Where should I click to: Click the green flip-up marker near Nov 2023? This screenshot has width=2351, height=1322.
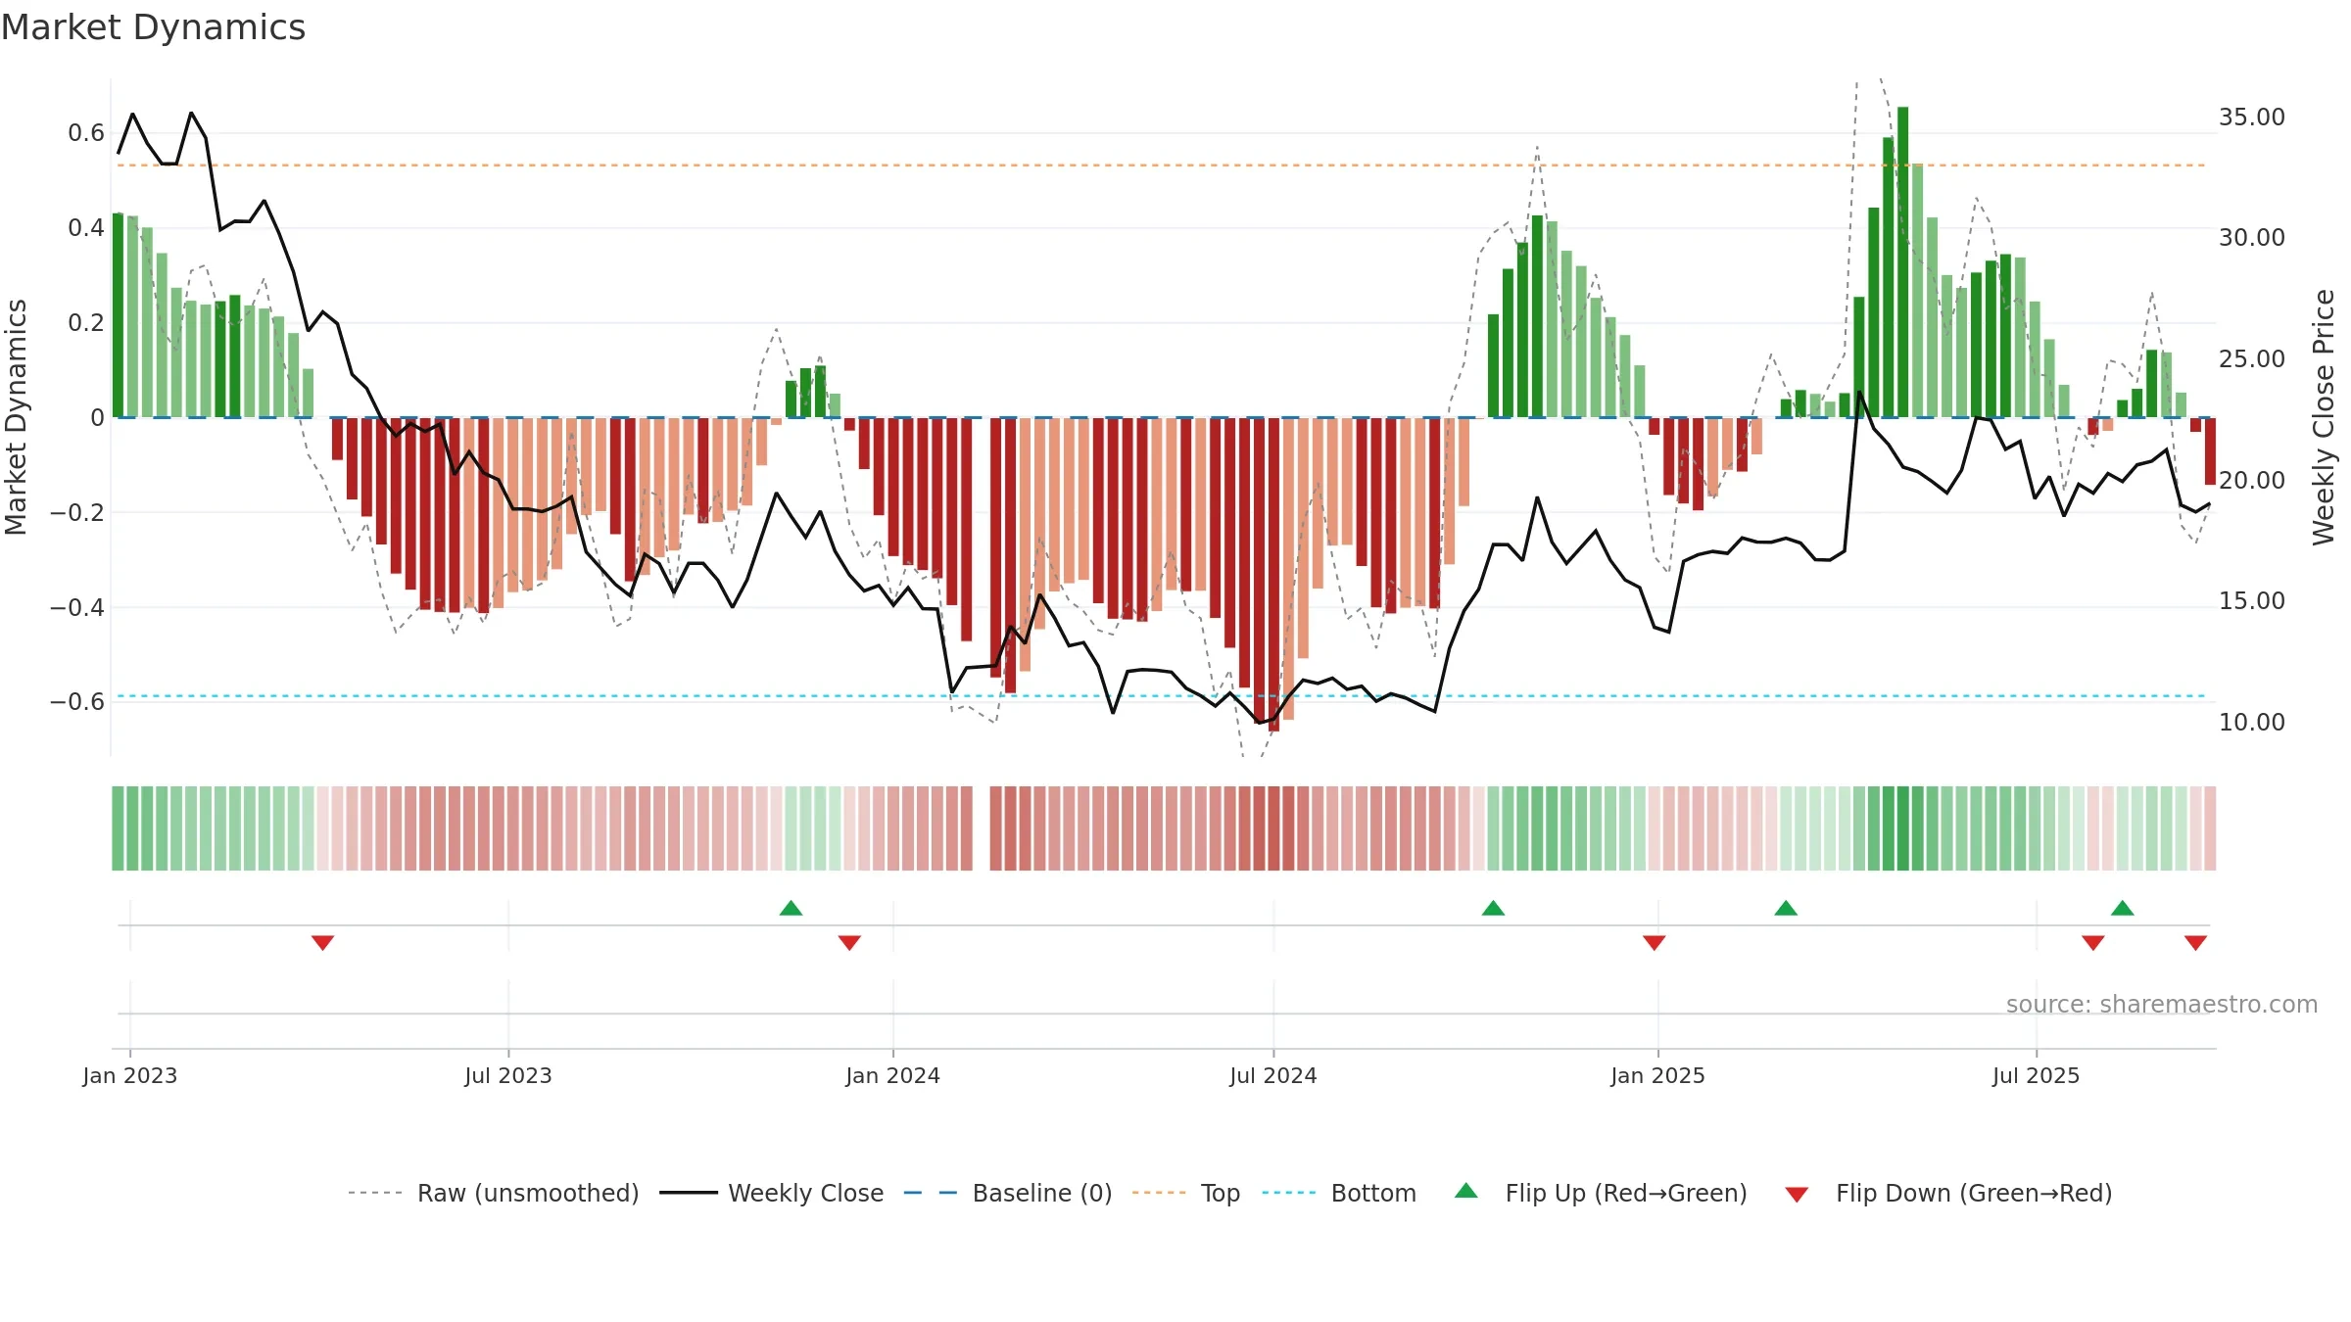792,908
